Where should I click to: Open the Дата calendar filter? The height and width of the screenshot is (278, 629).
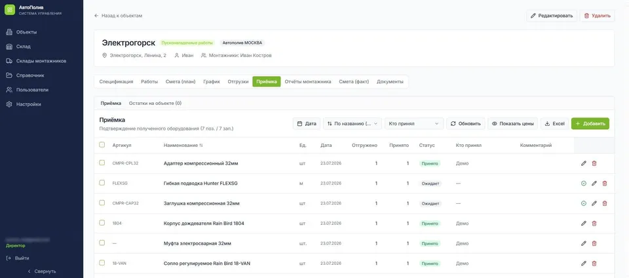pyautogui.click(x=307, y=123)
